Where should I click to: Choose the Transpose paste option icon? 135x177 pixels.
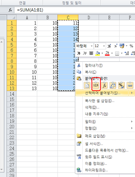(x=113, y=85)
